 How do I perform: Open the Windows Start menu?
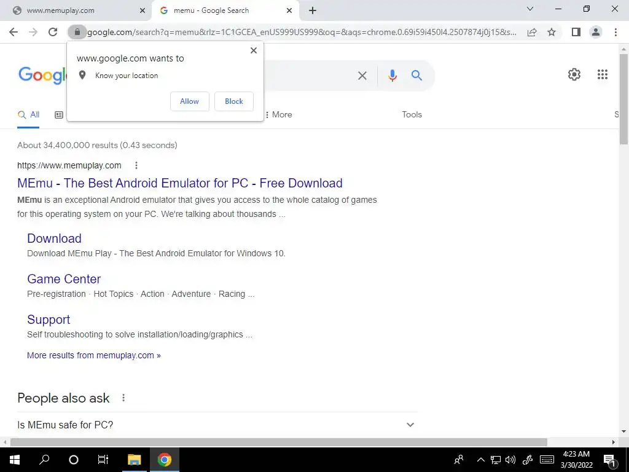[15, 460]
